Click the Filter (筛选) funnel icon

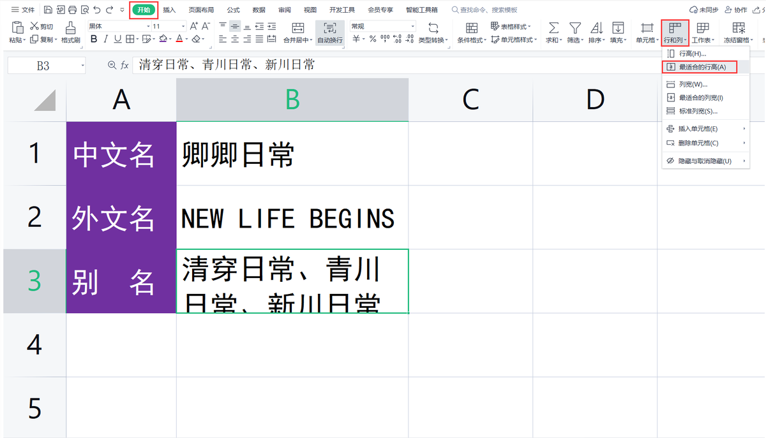(575, 27)
